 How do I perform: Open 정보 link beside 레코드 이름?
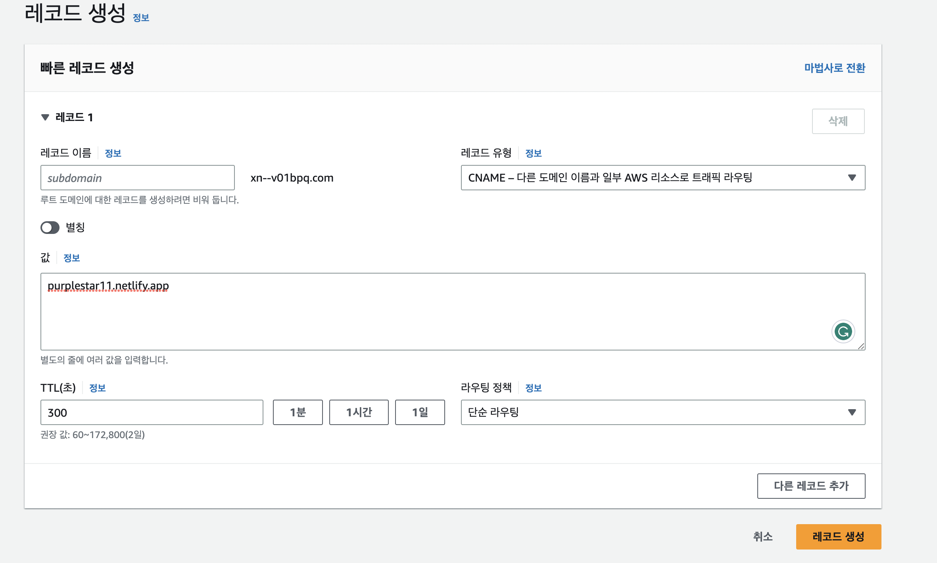coord(113,153)
